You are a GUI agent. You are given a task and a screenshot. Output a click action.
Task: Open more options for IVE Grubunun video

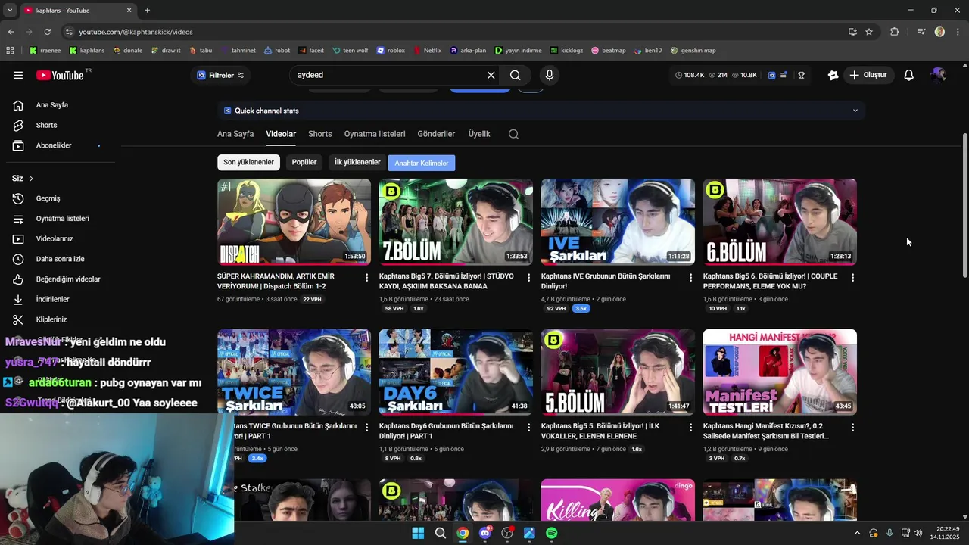pos(690,278)
